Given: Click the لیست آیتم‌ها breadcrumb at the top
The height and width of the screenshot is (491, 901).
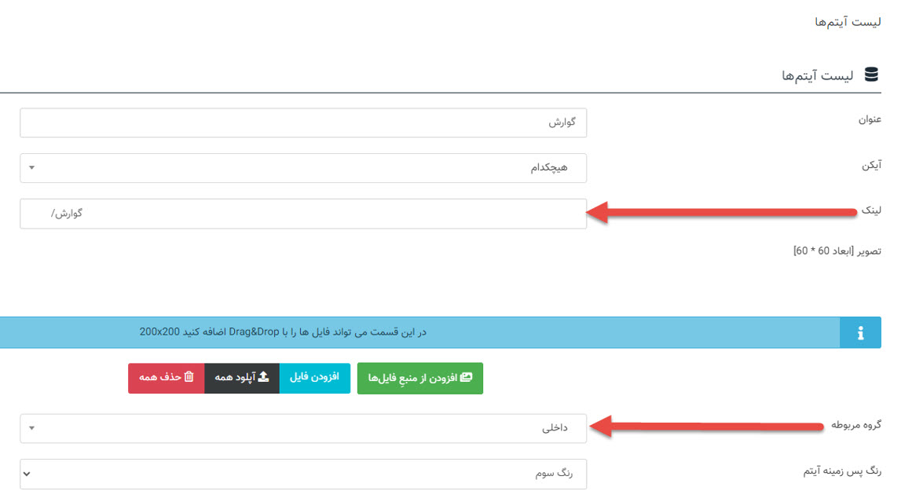Looking at the screenshot, I should point(848,22).
